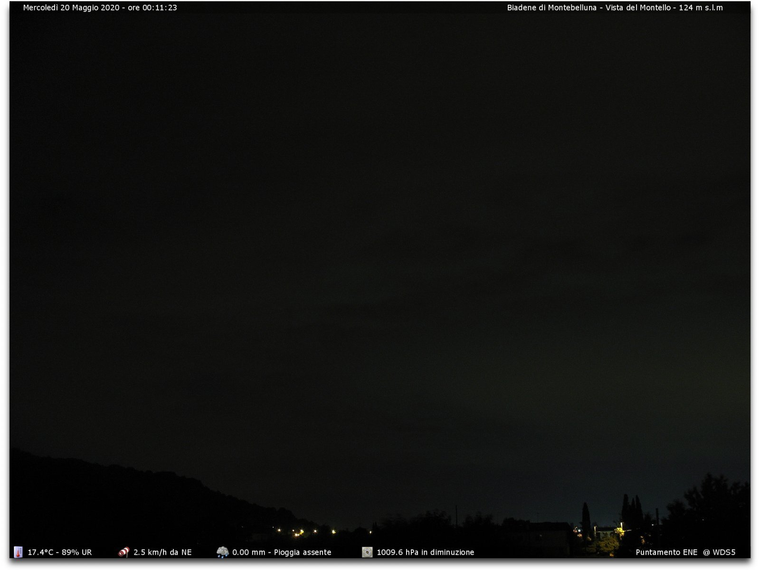The width and height of the screenshot is (760, 570).
Task: Click the windsock wind icon
Action: point(123,552)
